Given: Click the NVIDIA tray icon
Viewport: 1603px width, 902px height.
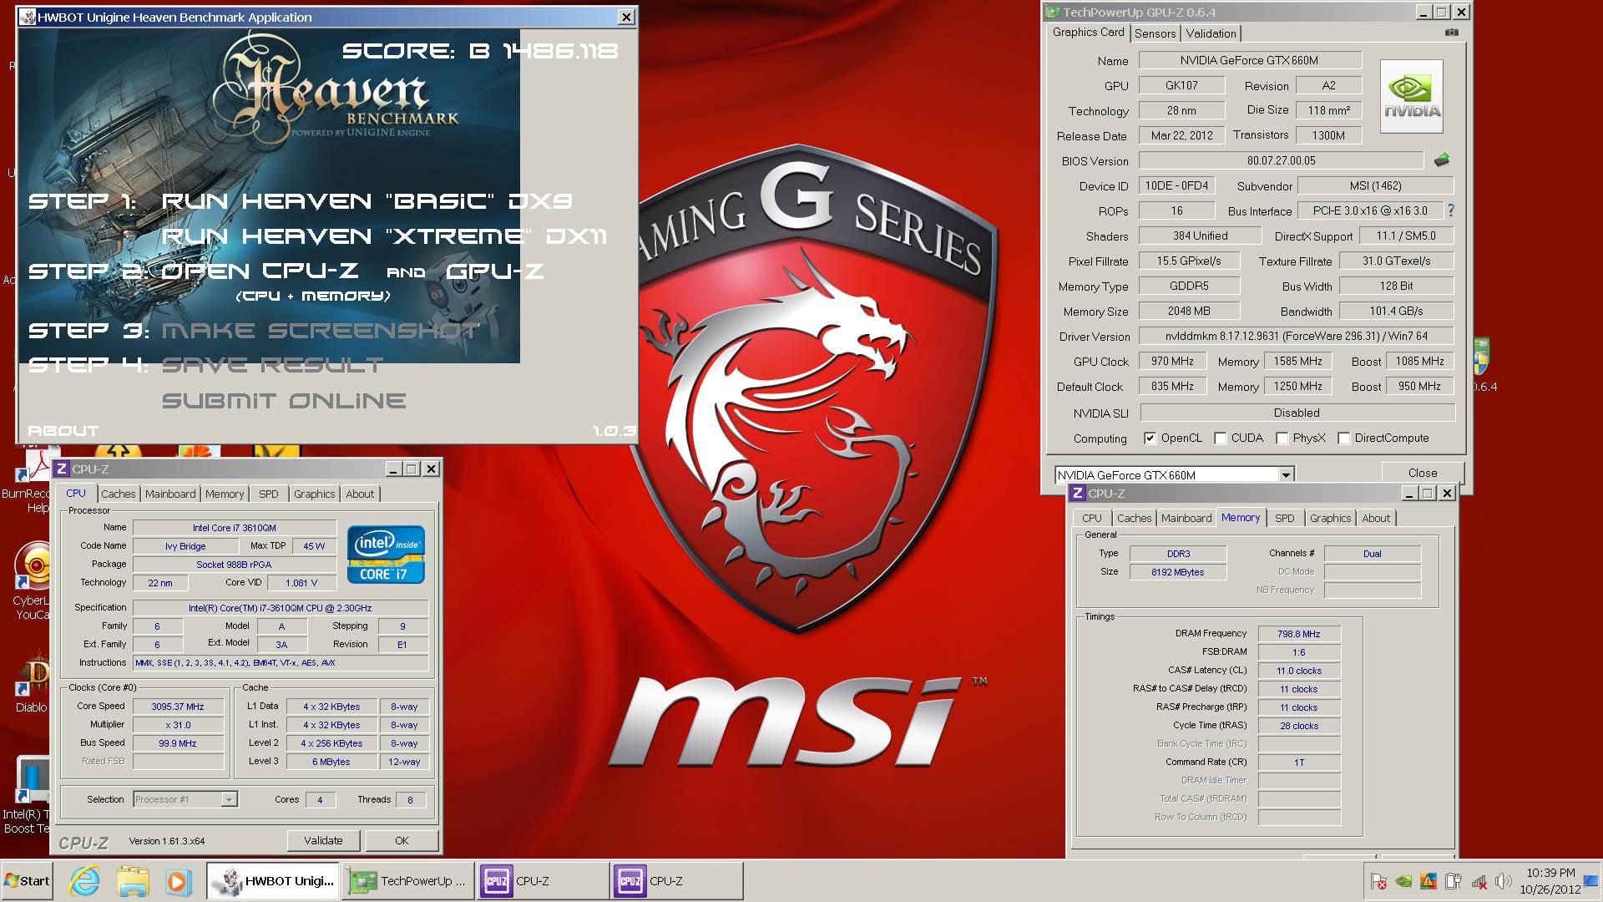Looking at the screenshot, I should coord(1404,881).
